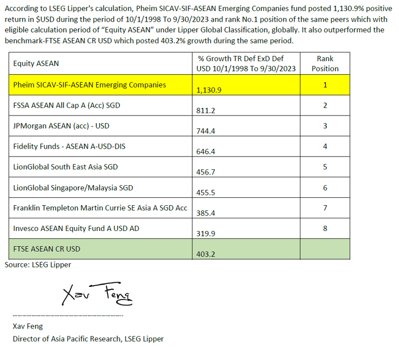Click 'Director of Asia Pacific Research, LSEG Lipper'
399x347 pixels.
point(88,339)
